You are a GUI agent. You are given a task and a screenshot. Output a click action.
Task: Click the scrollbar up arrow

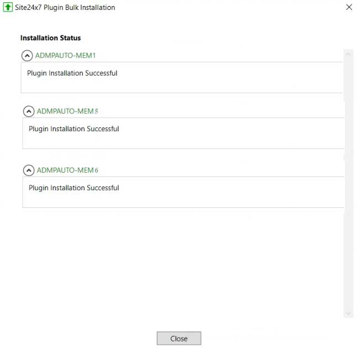point(348,54)
